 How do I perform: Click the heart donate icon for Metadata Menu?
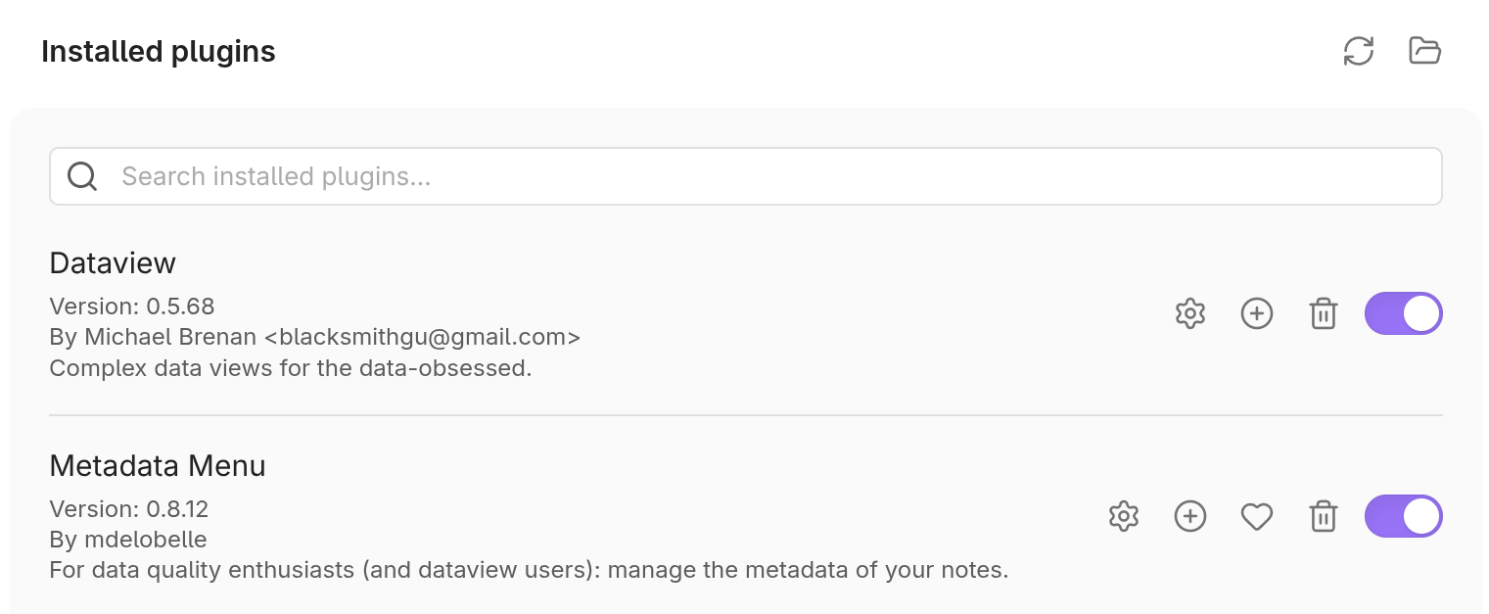click(x=1257, y=516)
